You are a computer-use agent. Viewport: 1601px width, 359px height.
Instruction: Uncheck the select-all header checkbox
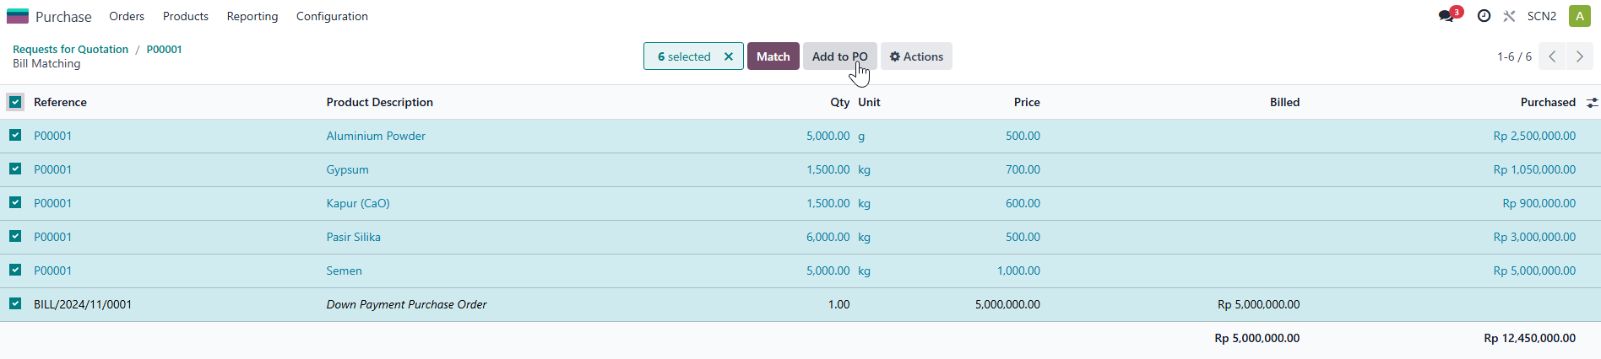coord(15,102)
